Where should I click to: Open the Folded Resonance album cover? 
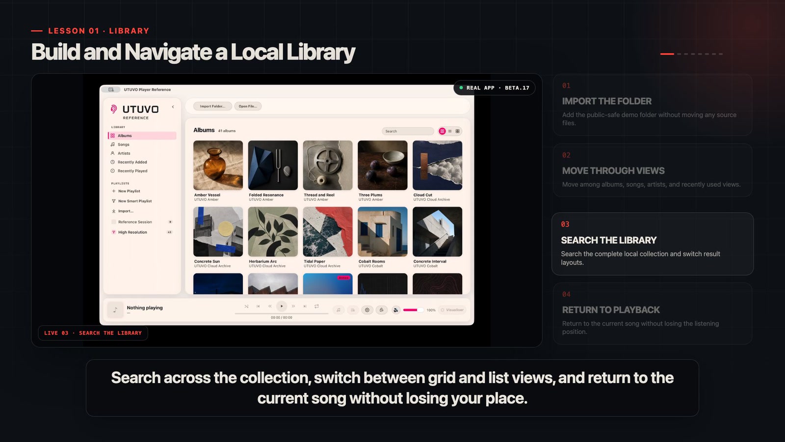273,165
